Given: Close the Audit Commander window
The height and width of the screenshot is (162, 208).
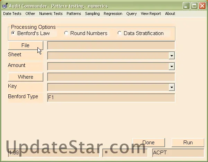Looking at the screenshot, I should pos(202,6).
